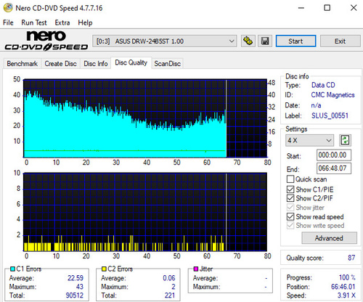Click the End time input field
363x302 pixels.
[334, 168]
